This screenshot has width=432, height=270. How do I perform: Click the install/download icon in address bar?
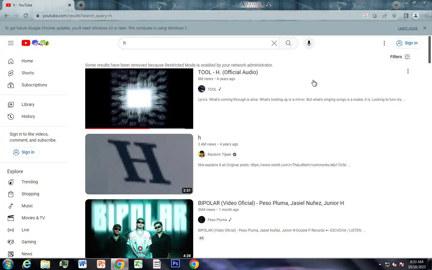375,16
